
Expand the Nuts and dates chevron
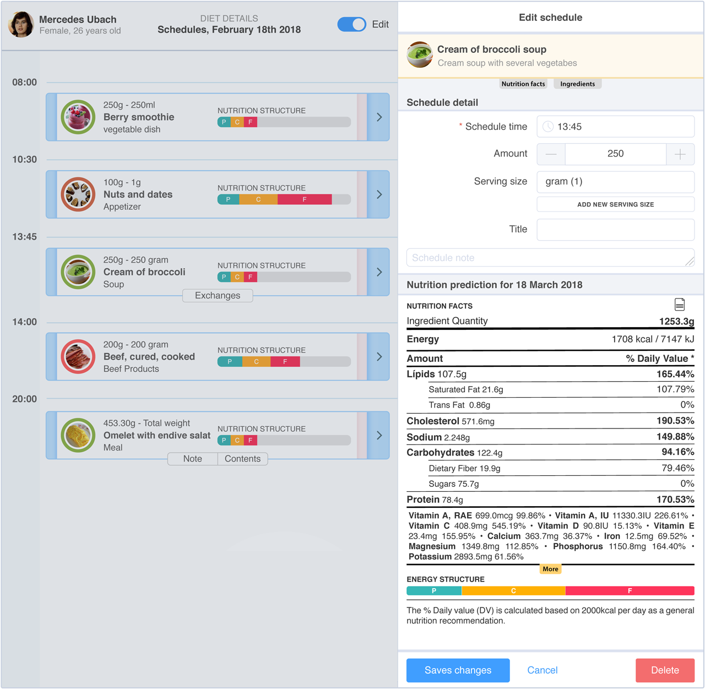379,194
